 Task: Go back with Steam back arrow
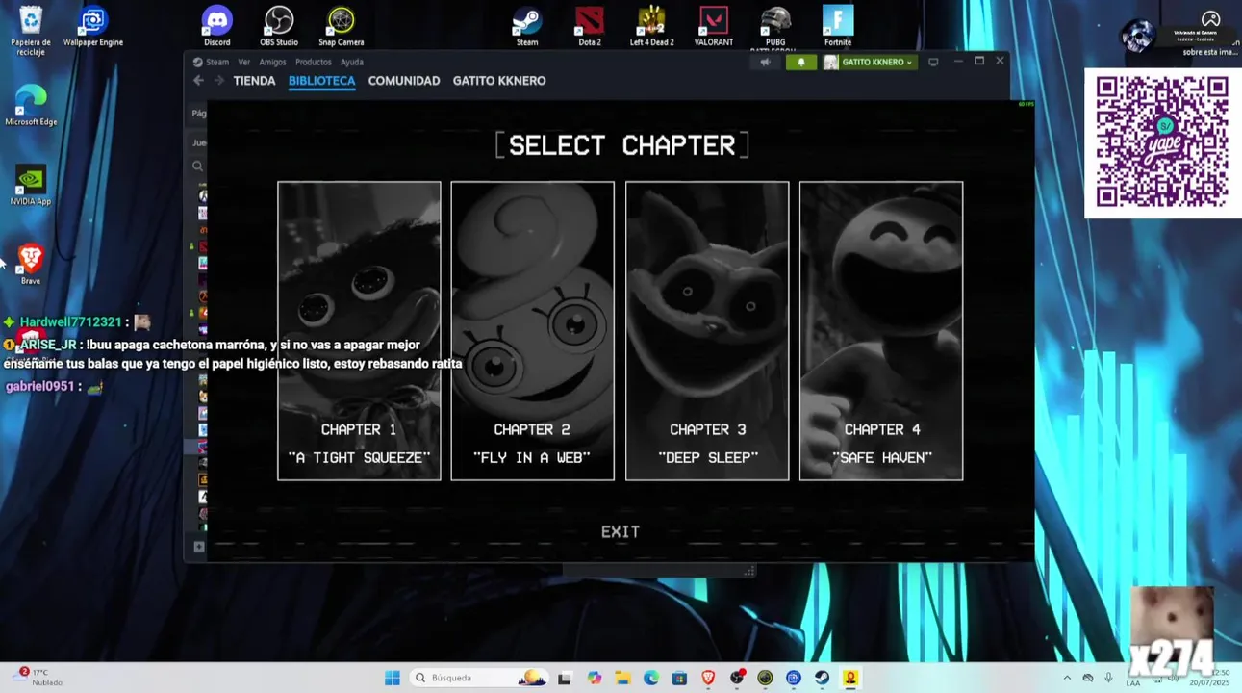pyautogui.click(x=198, y=81)
